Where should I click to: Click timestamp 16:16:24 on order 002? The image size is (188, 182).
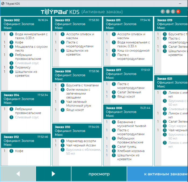(43, 20)
